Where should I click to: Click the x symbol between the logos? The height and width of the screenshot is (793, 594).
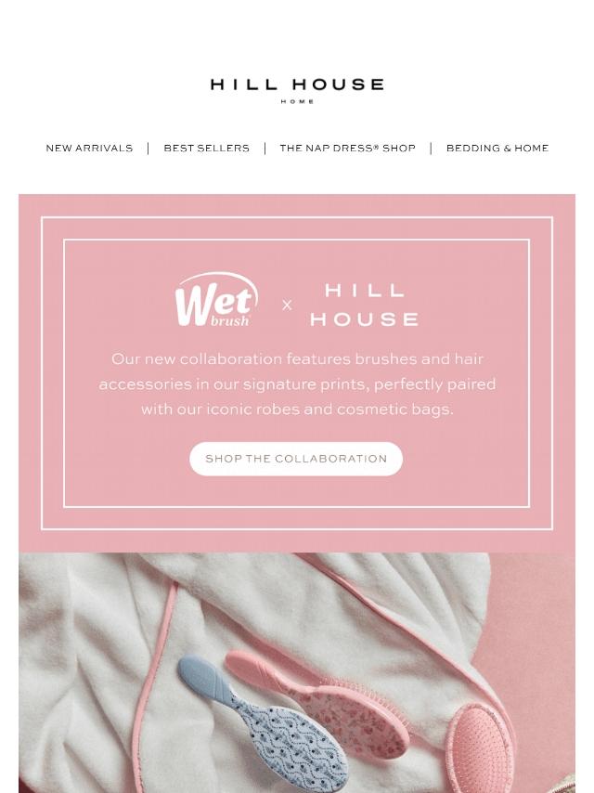click(287, 305)
